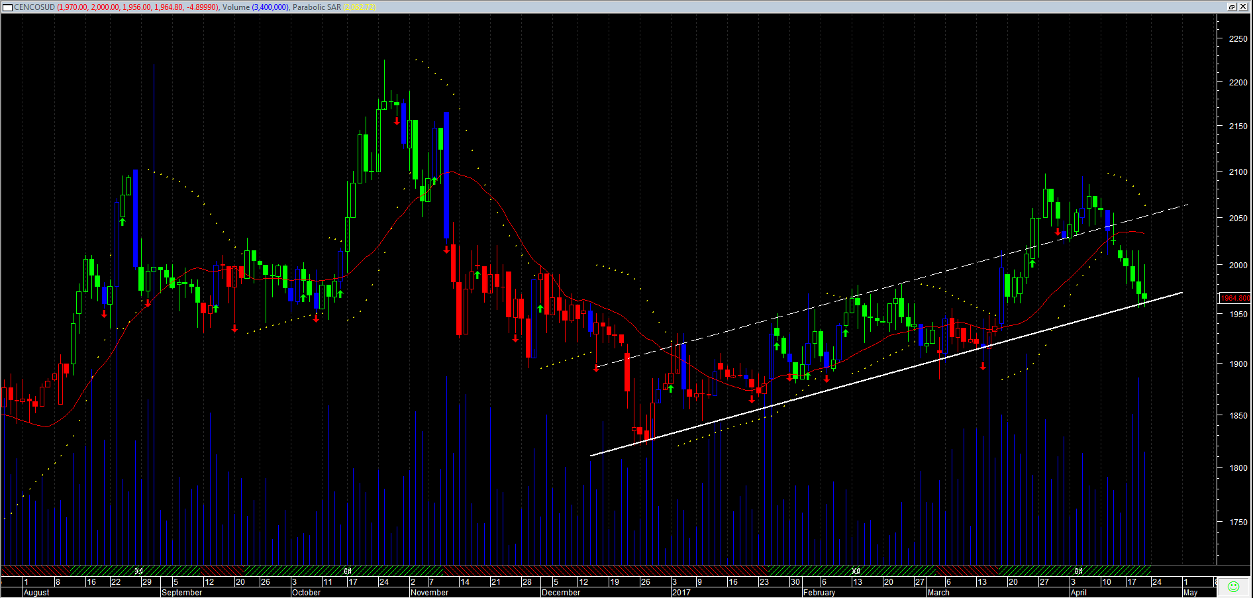This screenshot has width=1253, height=598.
Task: Click the 2050 price axis label
Action: point(1238,218)
